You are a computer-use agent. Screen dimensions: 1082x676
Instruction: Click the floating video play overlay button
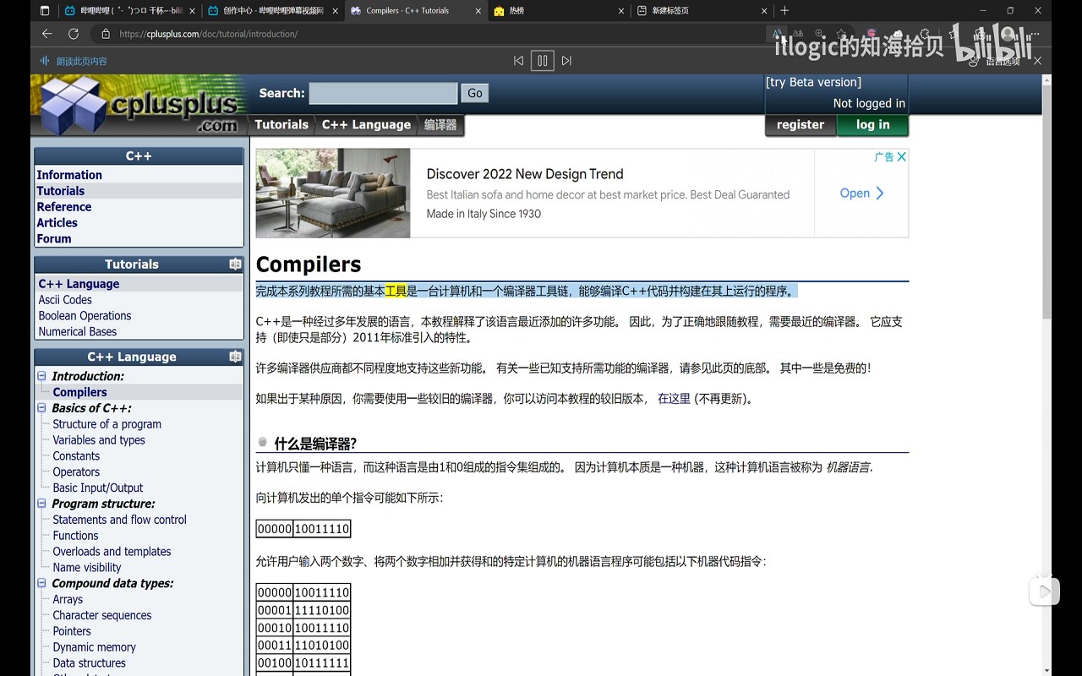(1045, 591)
